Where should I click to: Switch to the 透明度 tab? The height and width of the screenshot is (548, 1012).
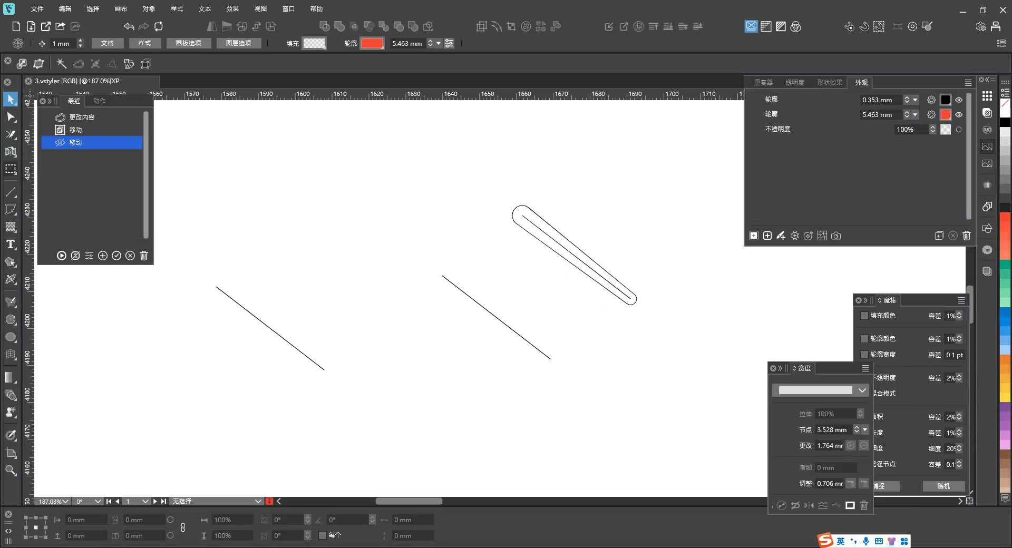794,83
